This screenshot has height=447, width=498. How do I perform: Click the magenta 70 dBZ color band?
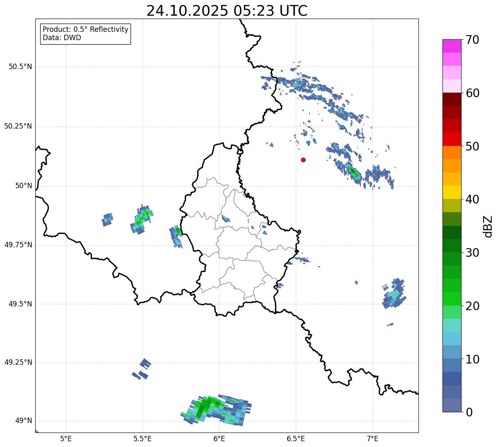[452, 46]
